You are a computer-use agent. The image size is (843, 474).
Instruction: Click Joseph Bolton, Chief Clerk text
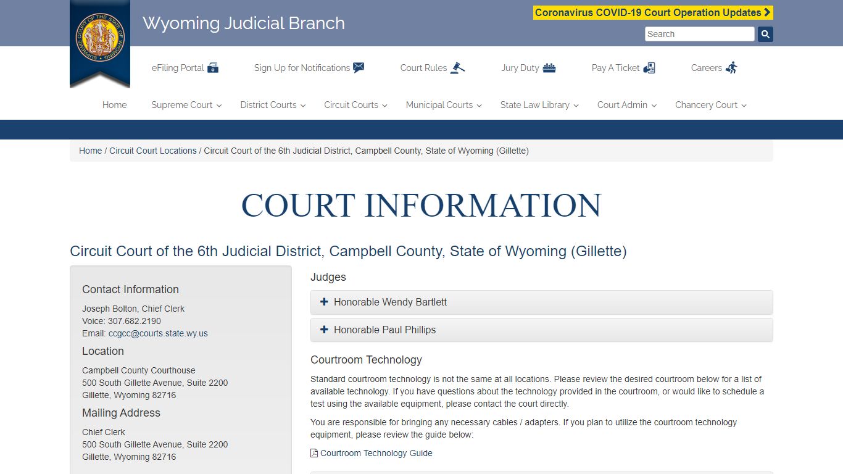pyautogui.click(x=133, y=309)
